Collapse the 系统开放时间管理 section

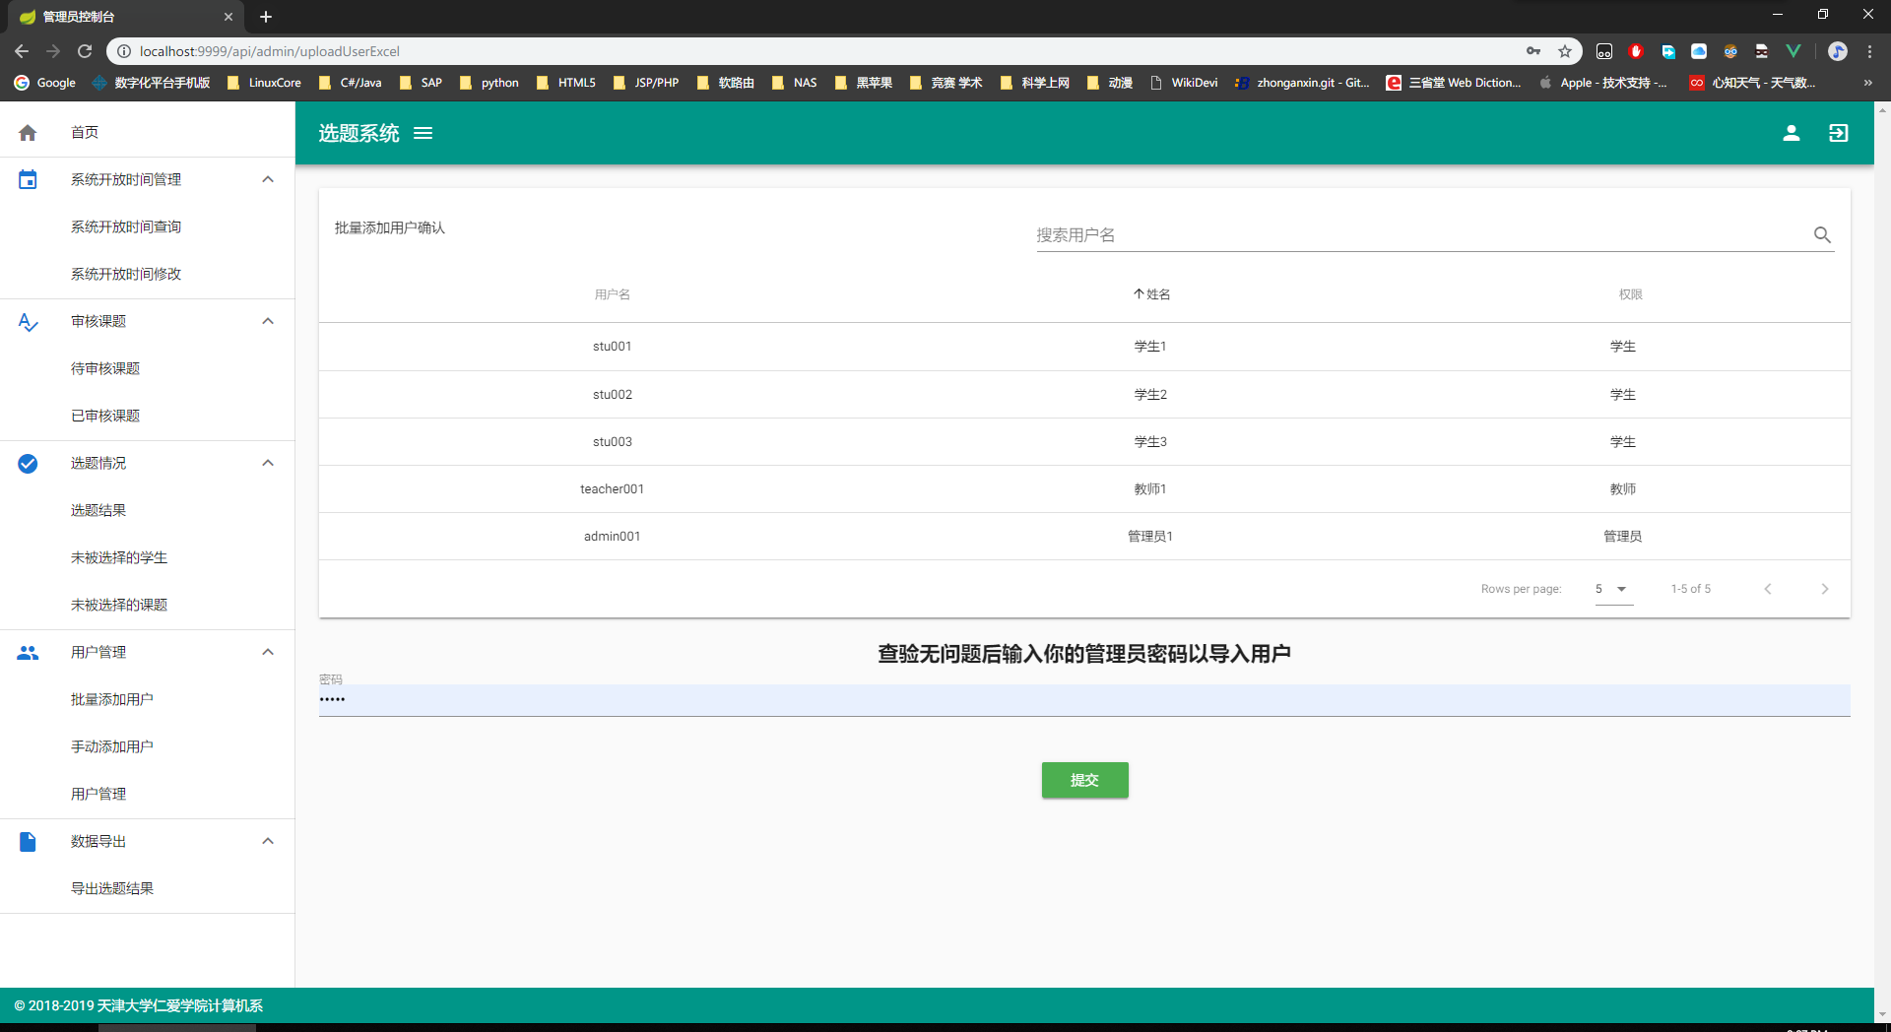(268, 179)
